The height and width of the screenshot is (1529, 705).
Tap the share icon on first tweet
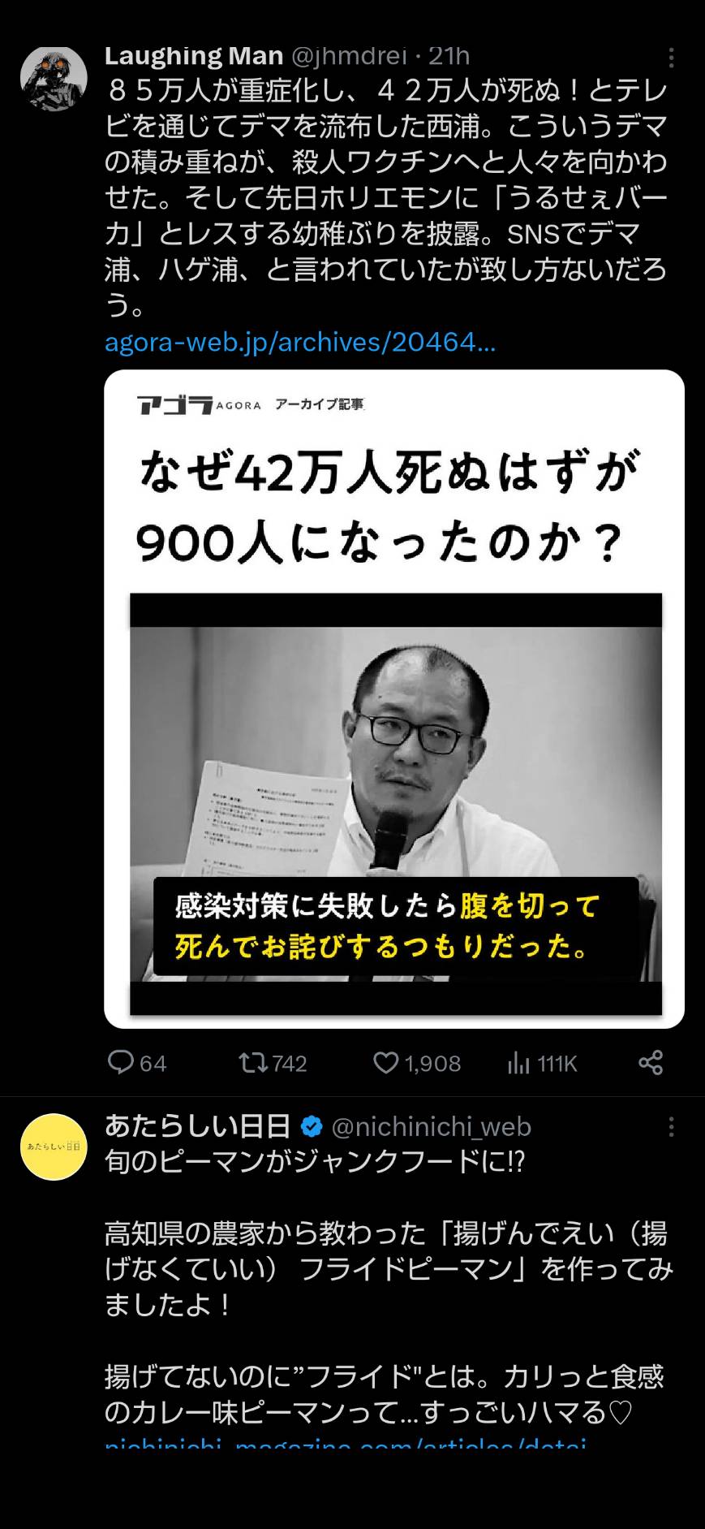pos(651,1062)
